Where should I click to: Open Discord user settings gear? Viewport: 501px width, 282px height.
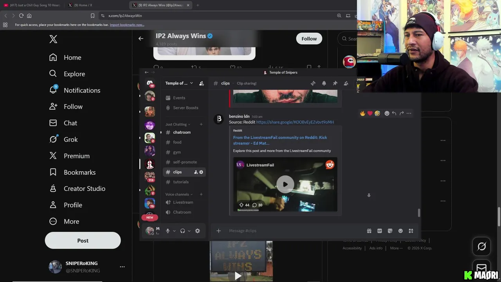point(198,231)
